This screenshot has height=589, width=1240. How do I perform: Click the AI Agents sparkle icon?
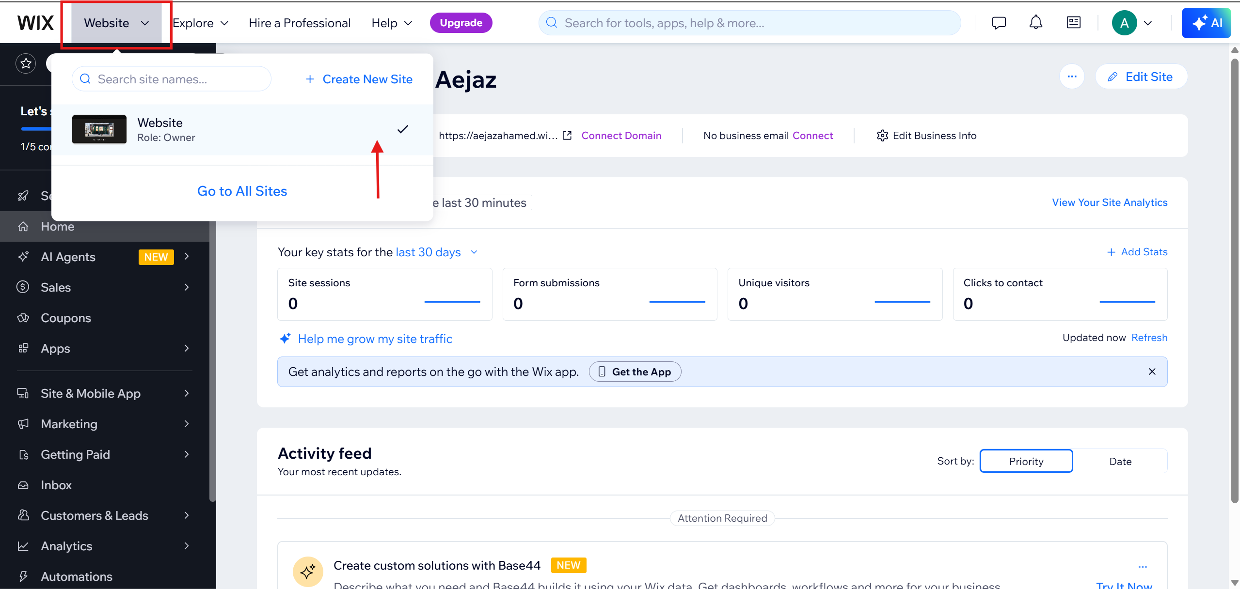(23, 257)
